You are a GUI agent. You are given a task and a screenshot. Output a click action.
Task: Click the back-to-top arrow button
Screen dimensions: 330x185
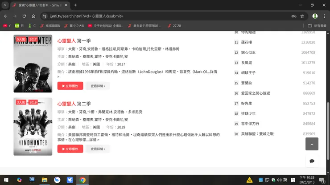(312, 144)
